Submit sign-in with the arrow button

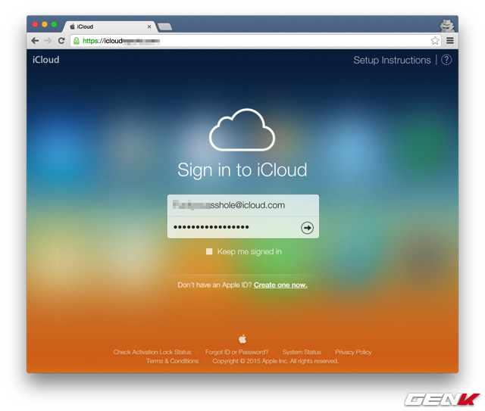[307, 228]
